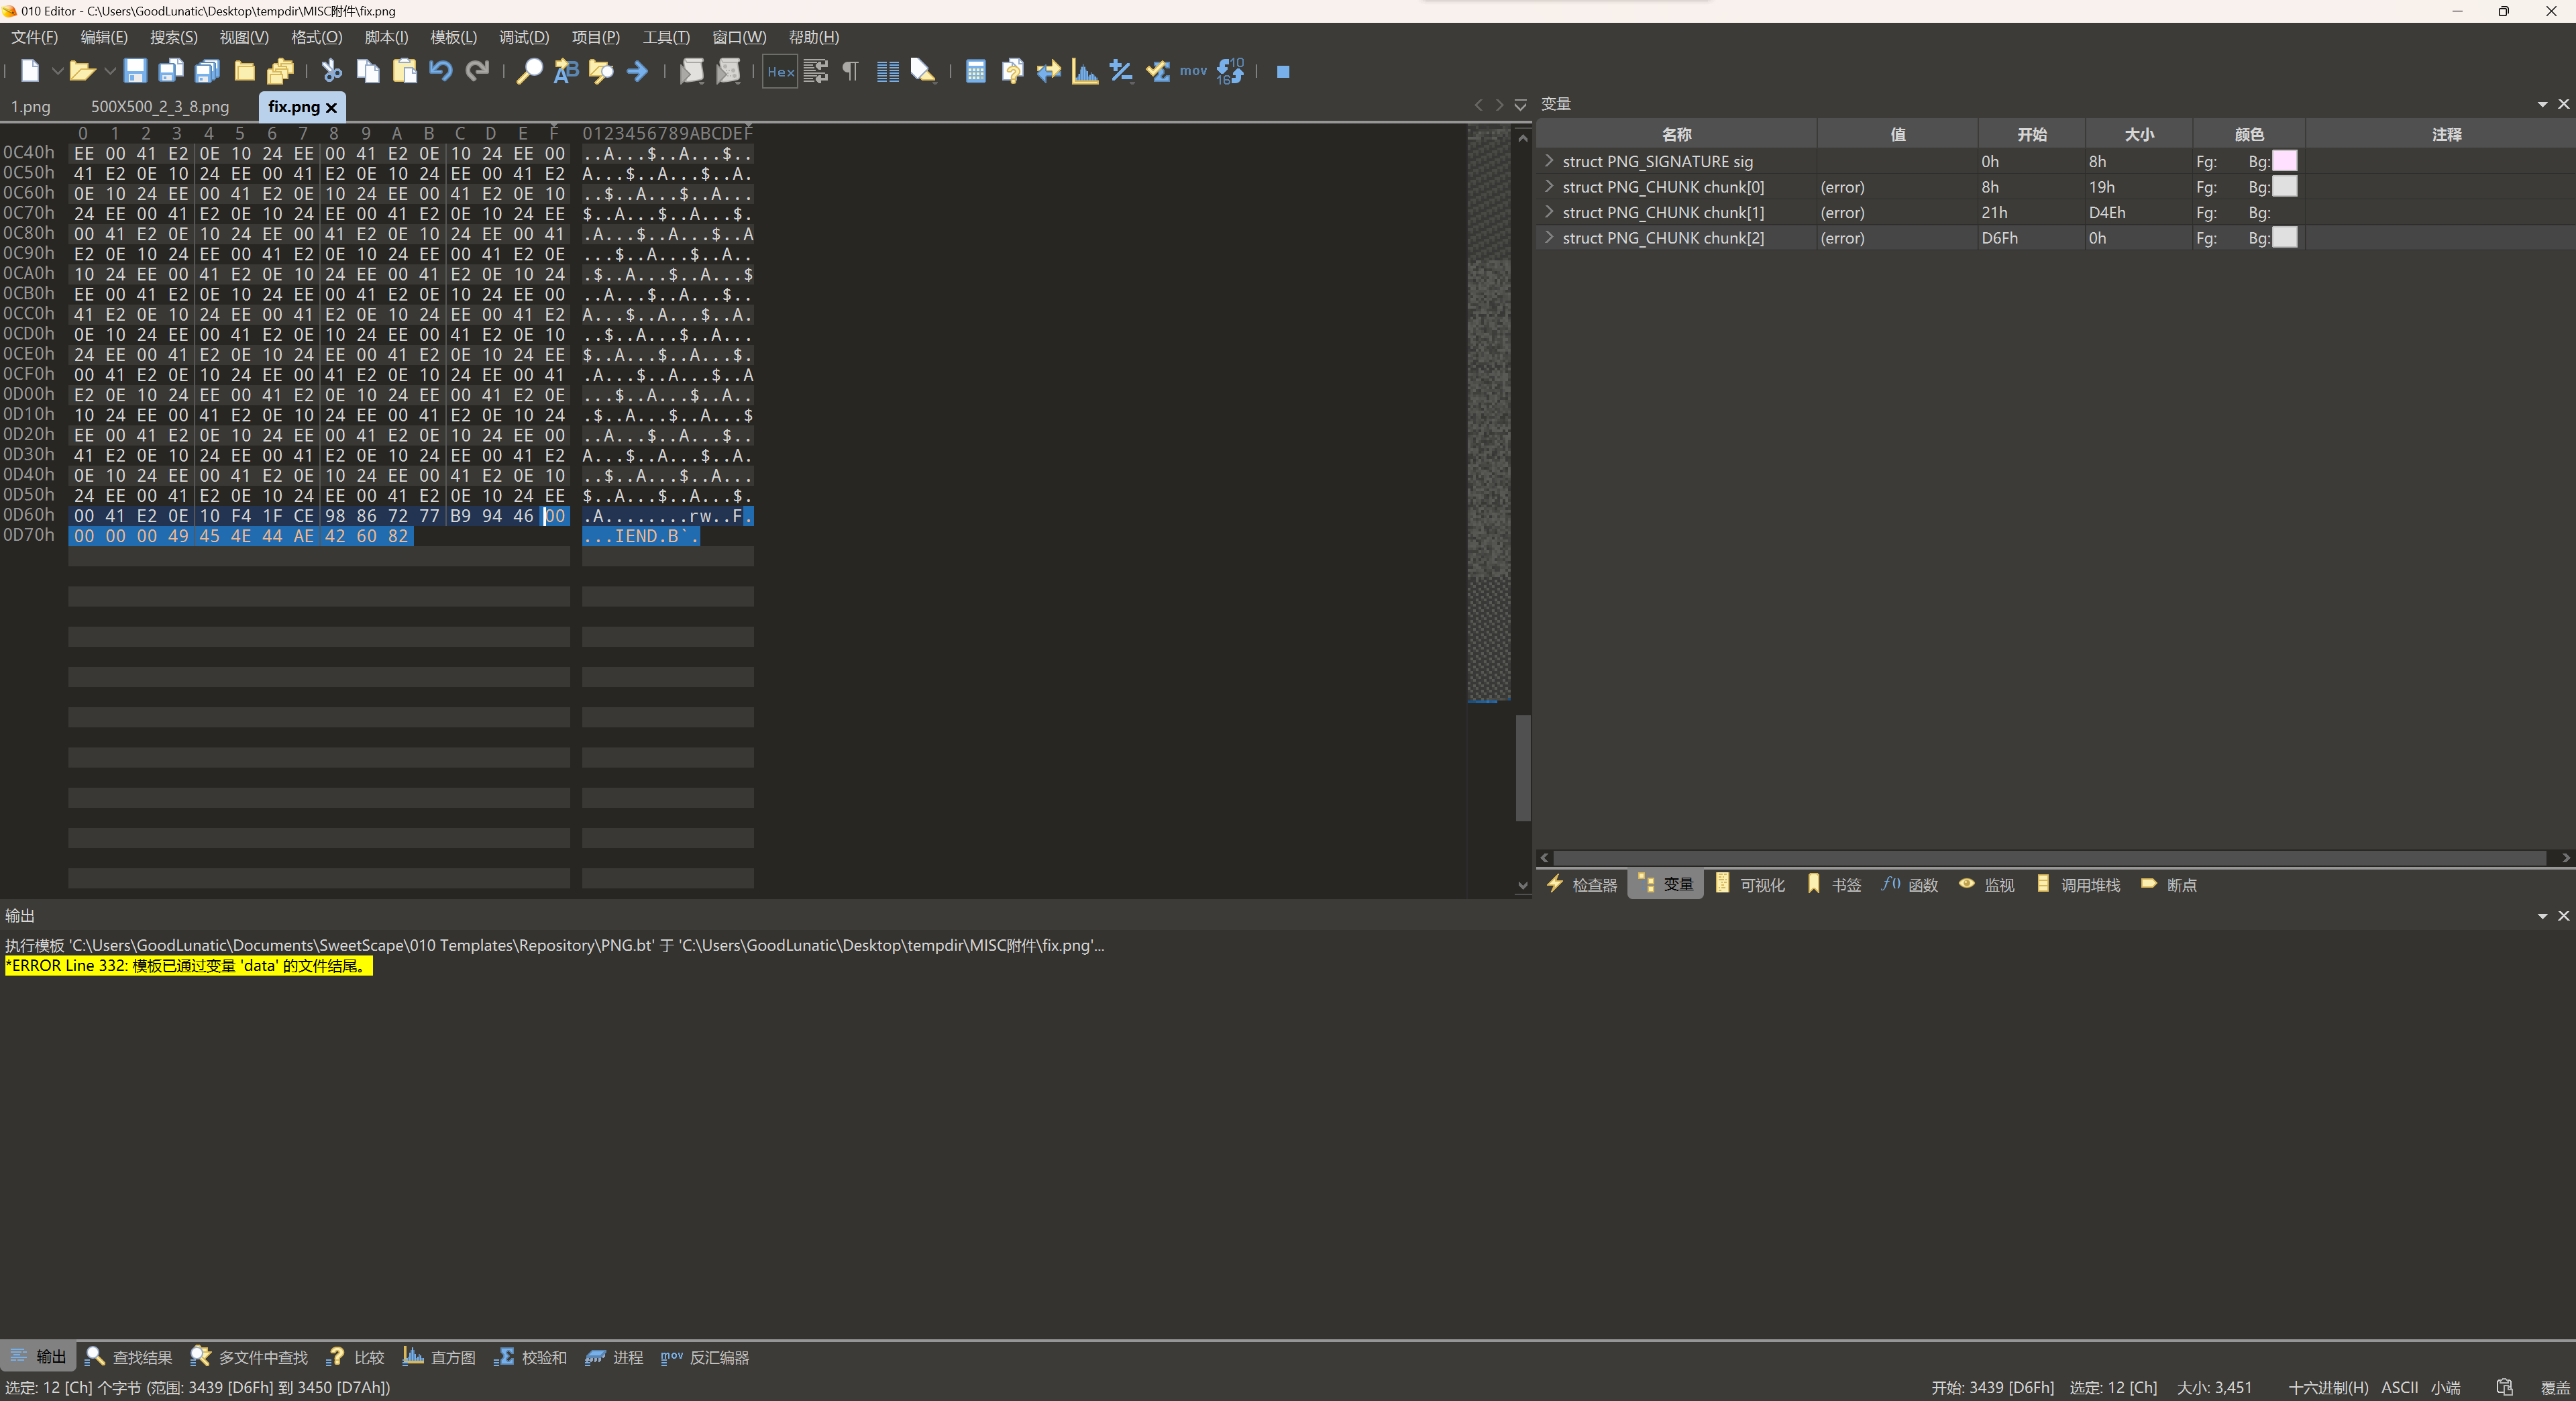Open a file using folder icon
Viewport: 2576px width, 1401px height.
pos(82,71)
